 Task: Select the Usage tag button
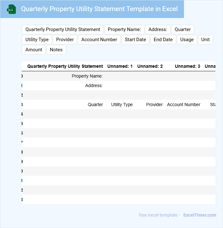(x=187, y=40)
